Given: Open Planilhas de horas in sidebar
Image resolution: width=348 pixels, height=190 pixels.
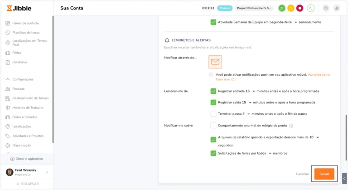Looking at the screenshot, I should [x=26, y=33].
